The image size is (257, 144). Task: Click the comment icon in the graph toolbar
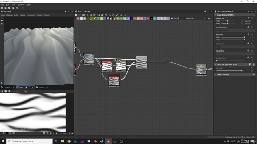pyautogui.click(x=172, y=18)
